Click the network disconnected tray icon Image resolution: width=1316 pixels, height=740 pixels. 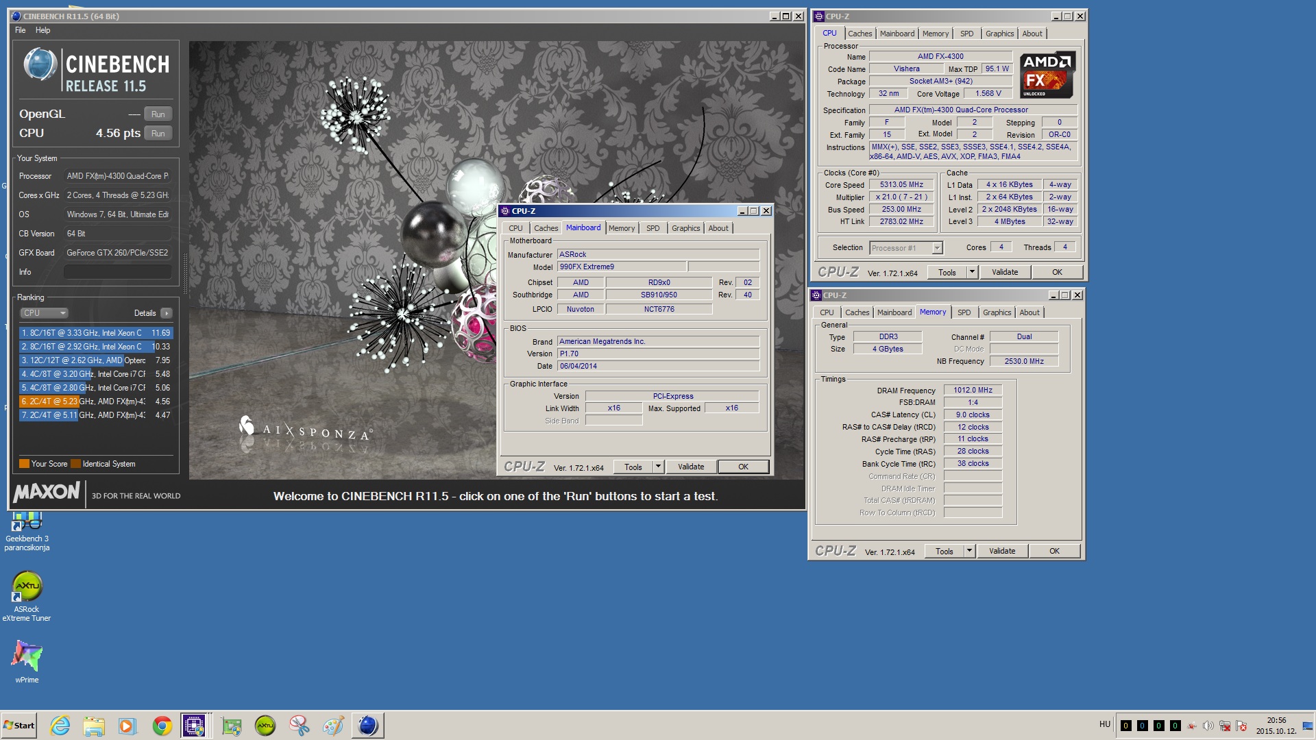[x=1224, y=726]
